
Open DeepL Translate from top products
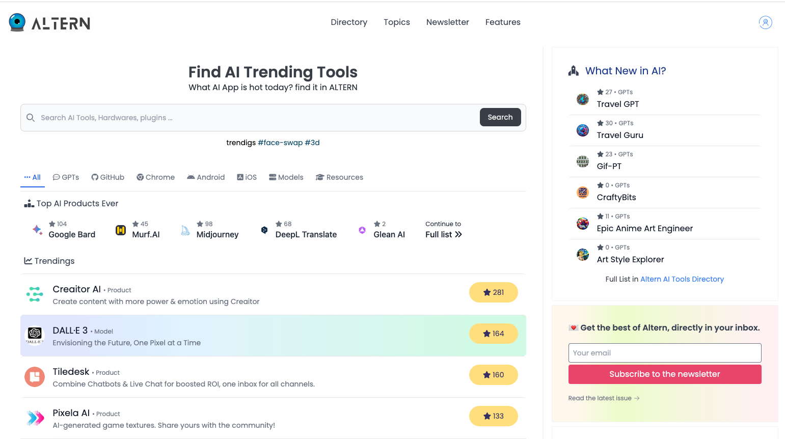pos(306,235)
